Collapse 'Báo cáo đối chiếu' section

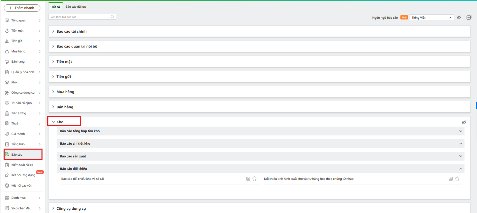461,169
